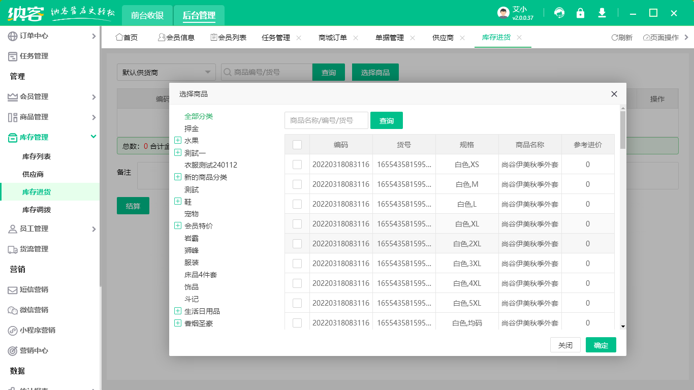Check the row 白色,2XL checkbox

click(x=297, y=244)
